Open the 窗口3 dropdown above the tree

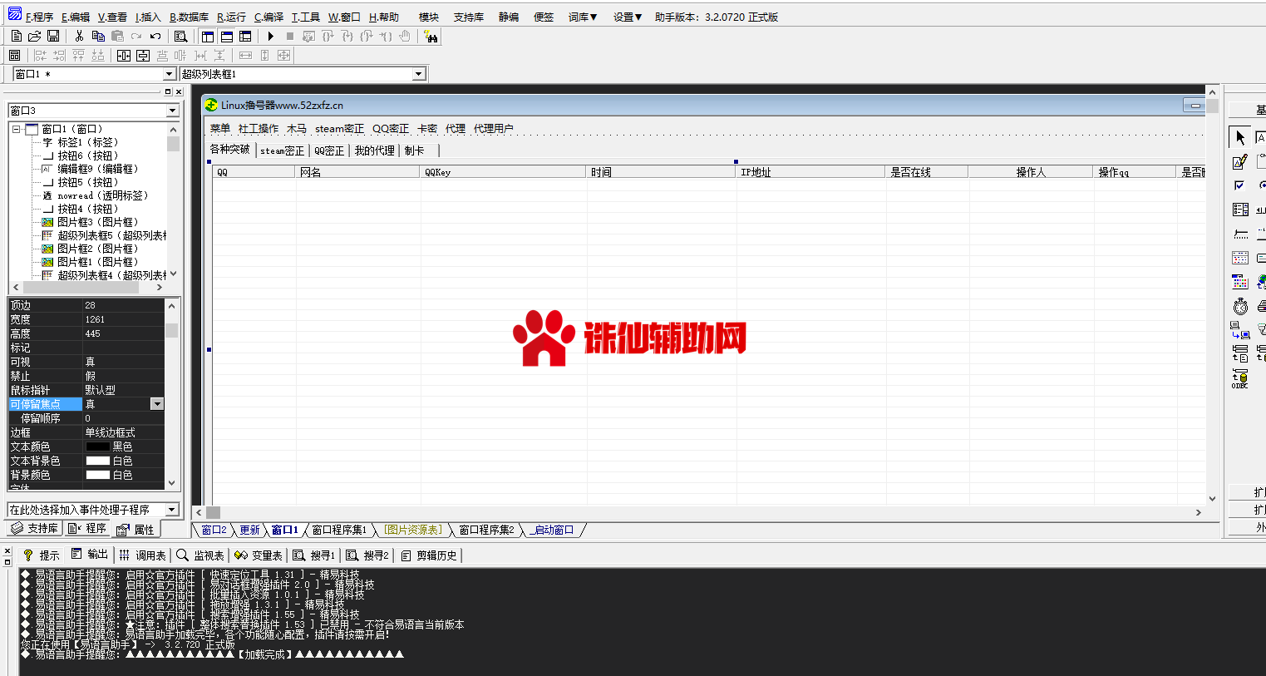pos(173,111)
